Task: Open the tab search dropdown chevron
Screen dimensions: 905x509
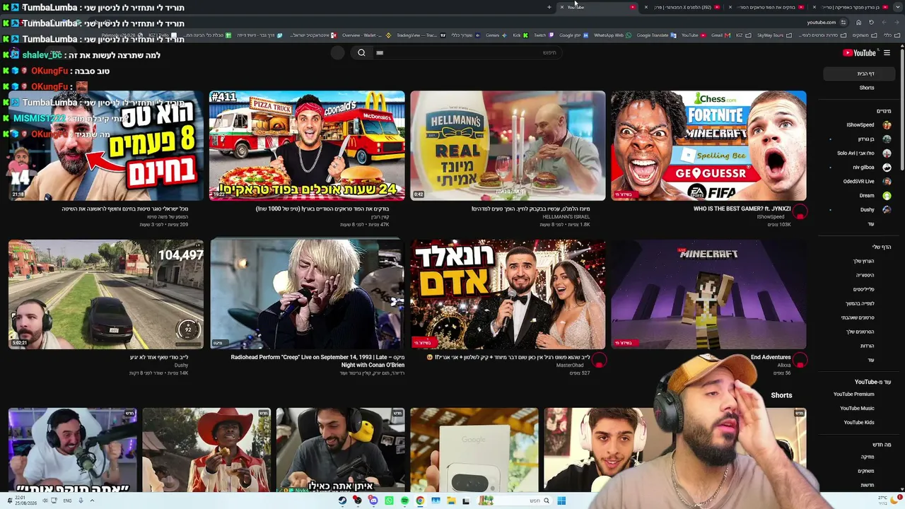Action: click(897, 7)
